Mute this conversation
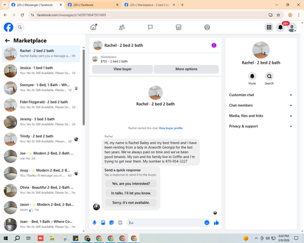Viewport: 304px width, 243px height. click(x=252, y=77)
